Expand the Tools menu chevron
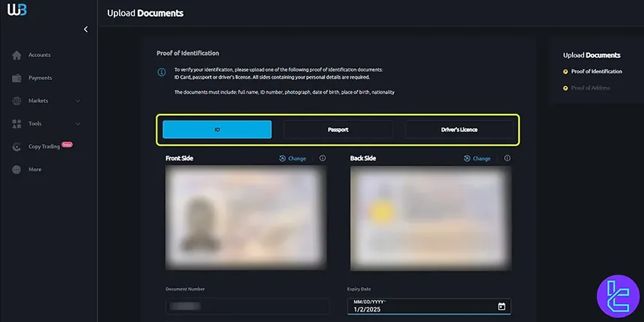 coord(78,124)
